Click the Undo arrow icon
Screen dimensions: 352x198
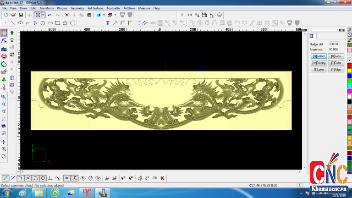pos(50,15)
